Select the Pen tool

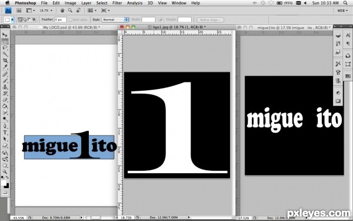coord(5,126)
